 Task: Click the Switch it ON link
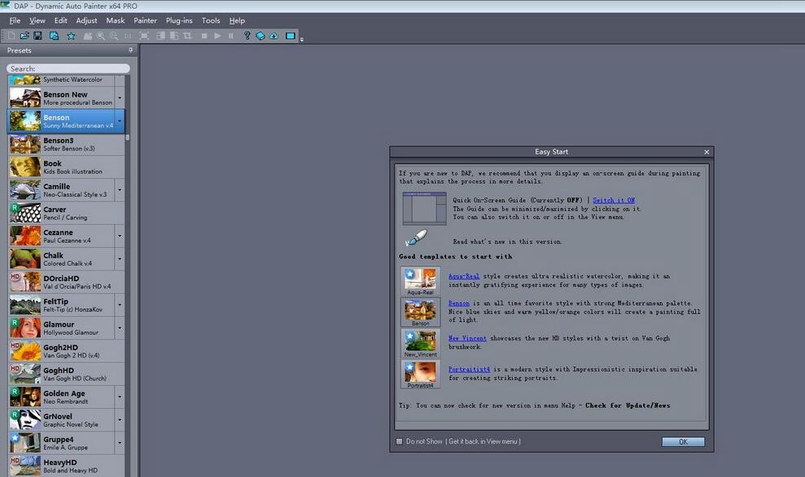click(614, 201)
